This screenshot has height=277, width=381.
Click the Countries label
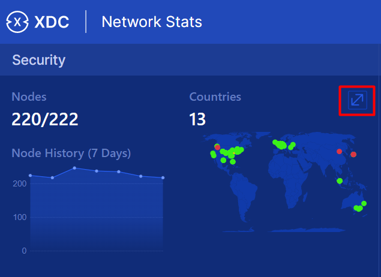pos(215,97)
